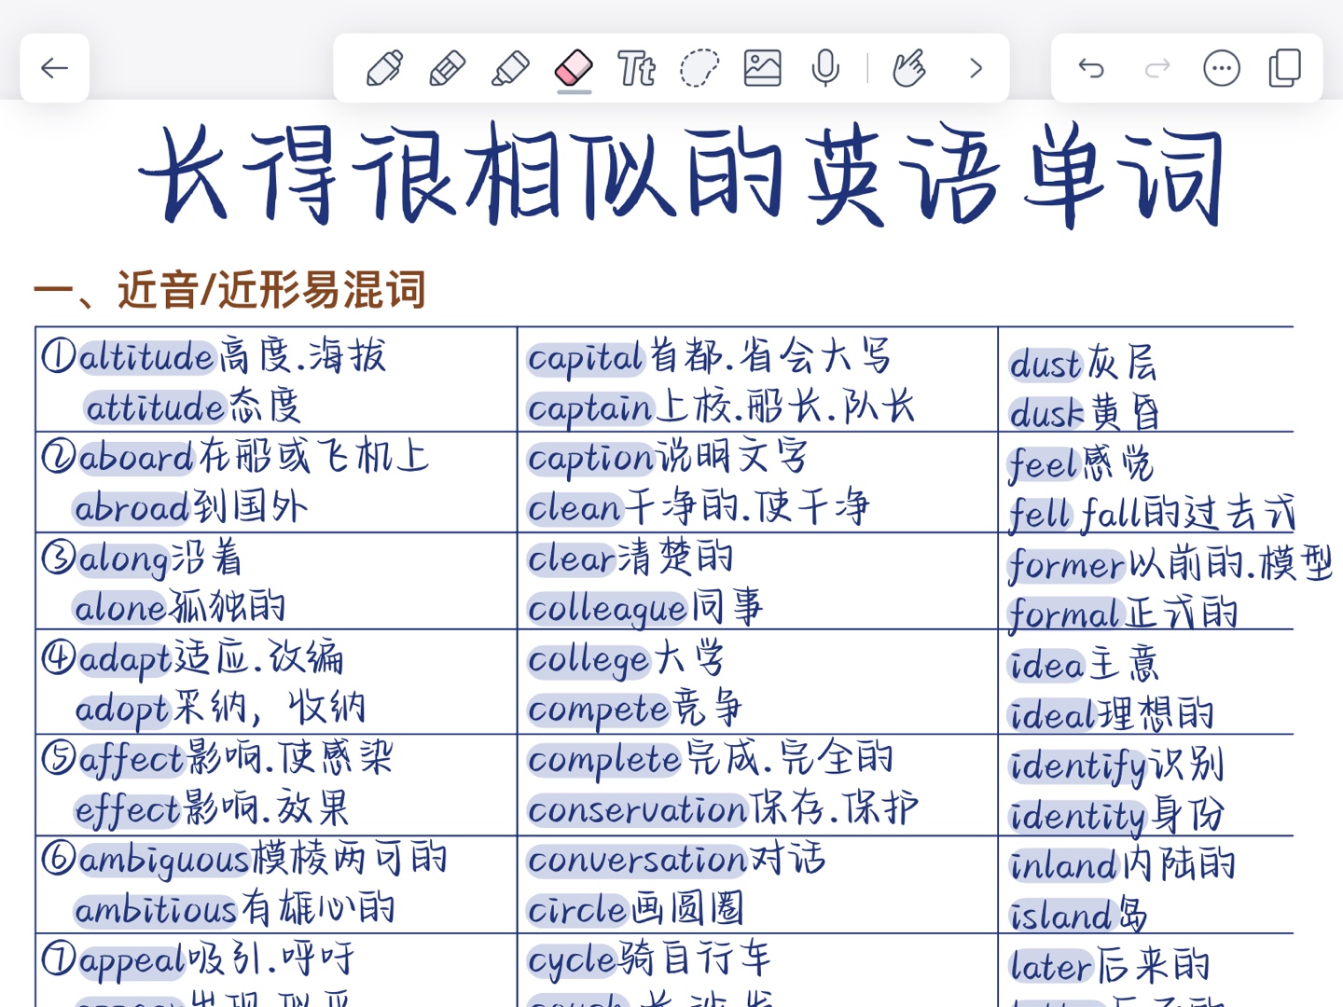Image resolution: width=1343 pixels, height=1007 pixels.
Task: Enable the hand gesture mode
Action: (x=909, y=68)
